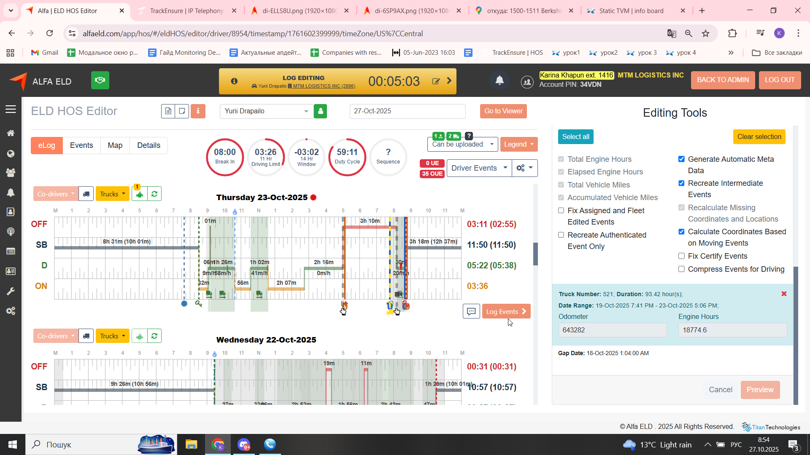Switch to the Map tab
The image size is (810, 455).
(115, 145)
